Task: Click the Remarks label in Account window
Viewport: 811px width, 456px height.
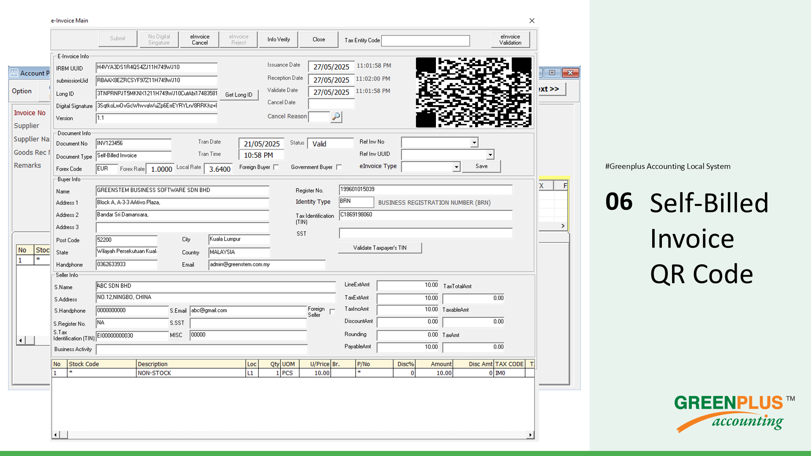Action: [x=27, y=166]
